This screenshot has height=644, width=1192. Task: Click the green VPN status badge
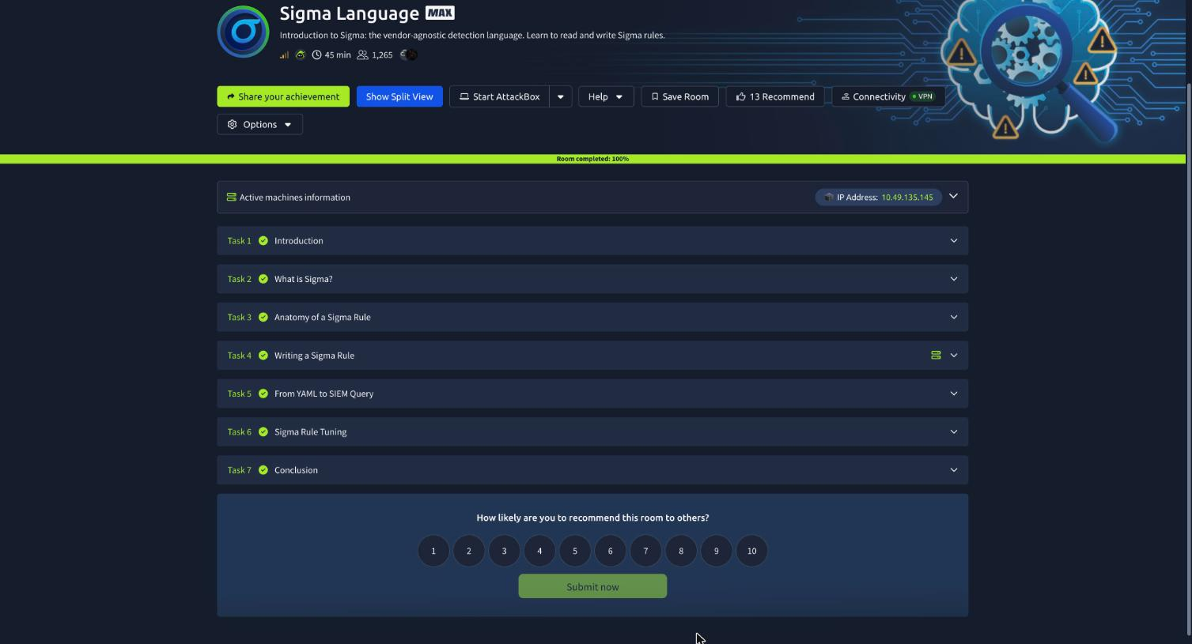click(922, 96)
